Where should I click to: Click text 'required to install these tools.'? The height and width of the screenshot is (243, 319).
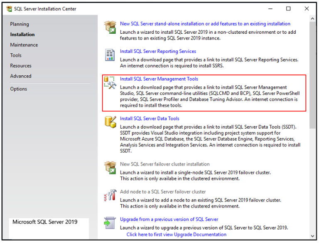(151, 105)
